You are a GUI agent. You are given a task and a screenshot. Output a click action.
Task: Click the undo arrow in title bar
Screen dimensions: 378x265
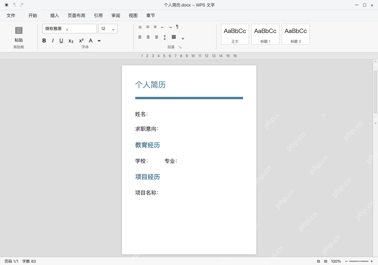14,5
